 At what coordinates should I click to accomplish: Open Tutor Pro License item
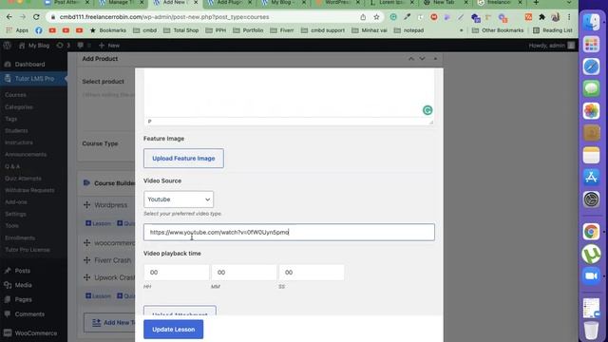point(28,250)
